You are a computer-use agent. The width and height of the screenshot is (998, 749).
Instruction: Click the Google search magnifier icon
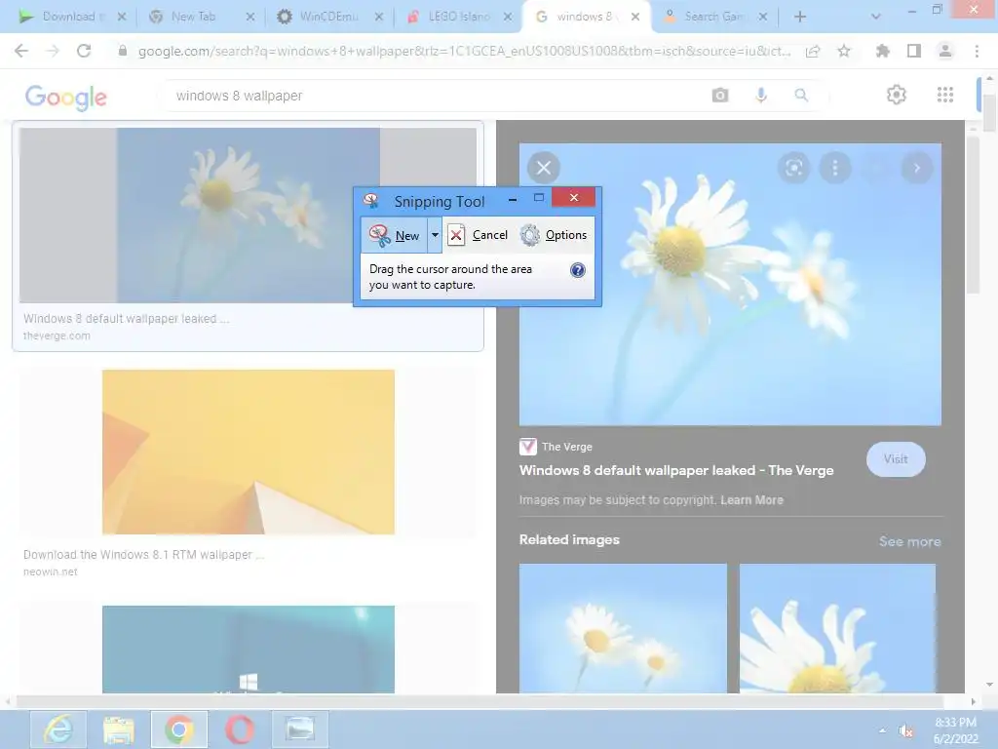(801, 96)
